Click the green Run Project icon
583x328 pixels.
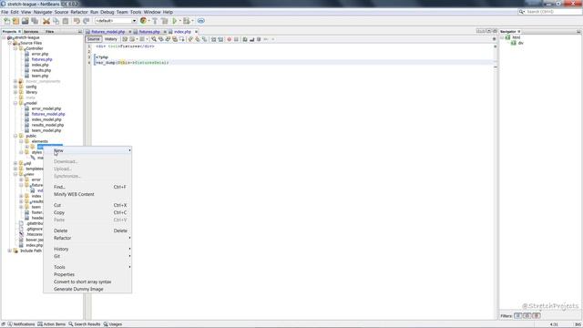174,21
